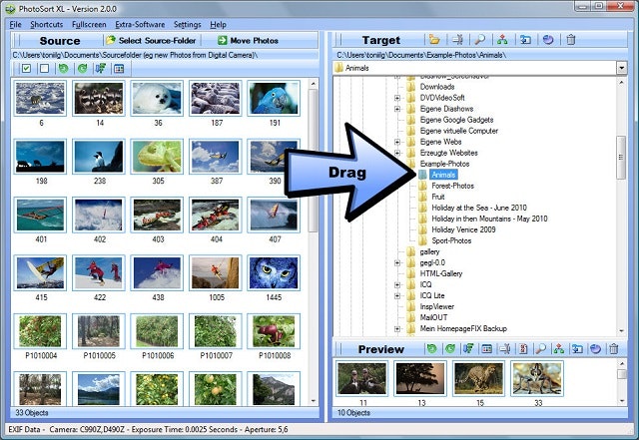639x440 pixels.
Task: Click the Move Photos button
Action: [x=248, y=40]
